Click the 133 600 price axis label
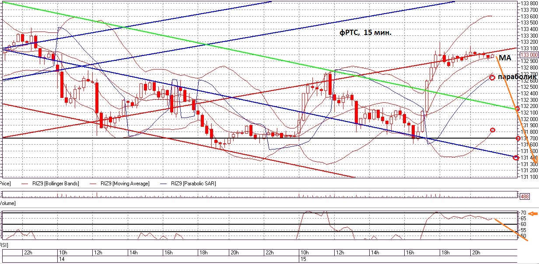539x264 pixels. [528, 16]
